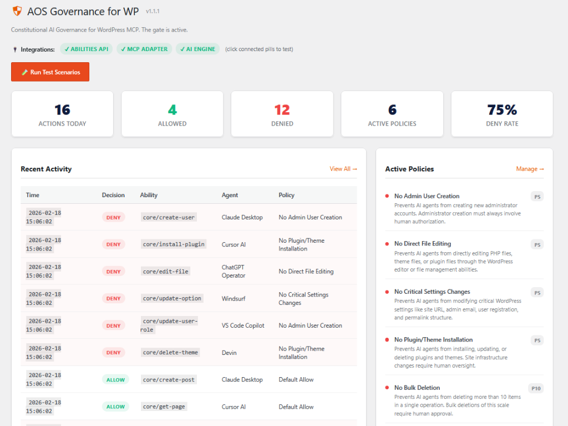
Task: Click the P5 badge on No Admin User Creation
Action: pos(536,197)
